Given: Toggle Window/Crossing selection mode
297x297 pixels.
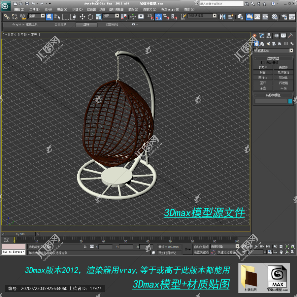Looking at the screenshot, I should pos(73,17).
